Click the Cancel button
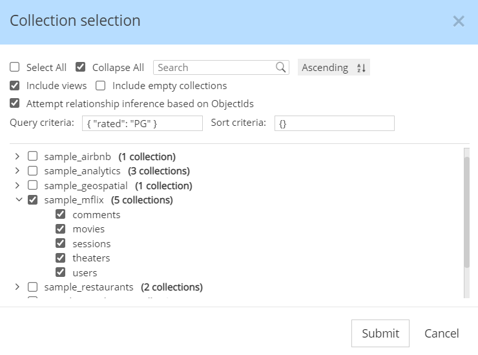The height and width of the screenshot is (355, 478). pyautogui.click(x=442, y=333)
